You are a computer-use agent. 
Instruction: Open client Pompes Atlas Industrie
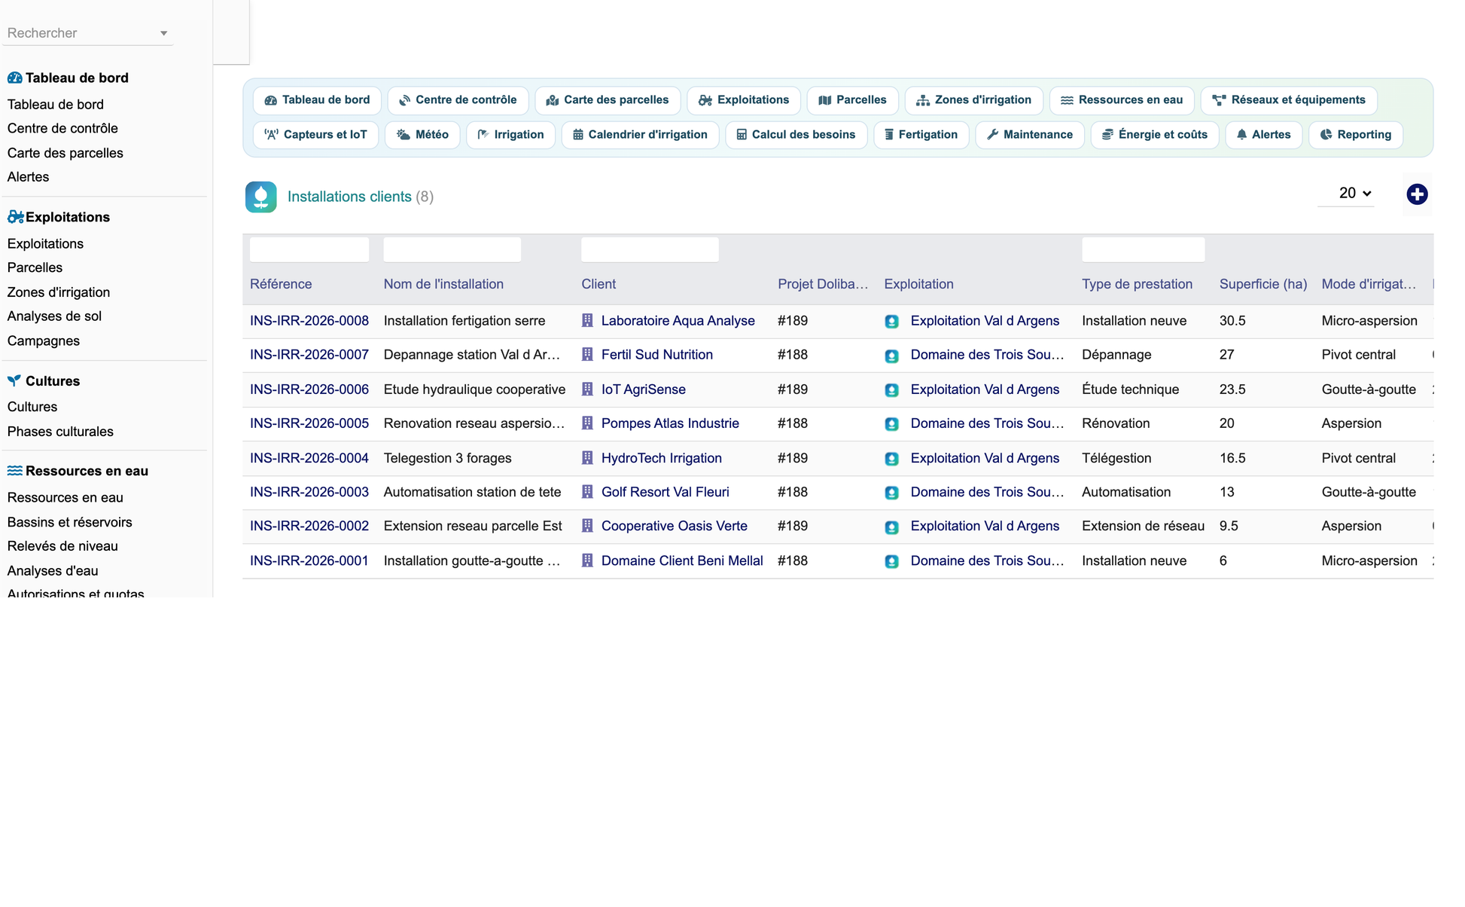tap(670, 423)
